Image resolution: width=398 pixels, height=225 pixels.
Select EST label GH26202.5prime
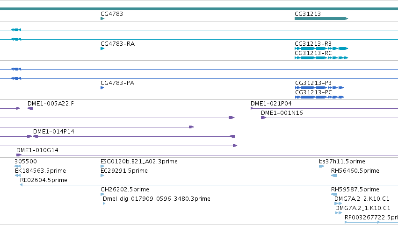125,190
